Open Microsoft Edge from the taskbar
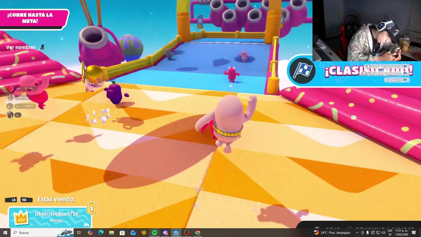The height and width of the screenshot is (237, 421). click(x=101, y=233)
